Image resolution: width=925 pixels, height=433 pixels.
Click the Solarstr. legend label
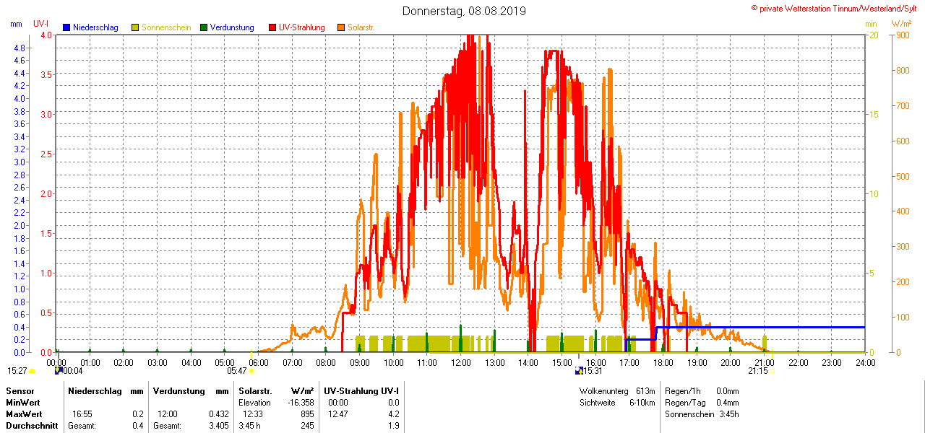[x=361, y=27]
